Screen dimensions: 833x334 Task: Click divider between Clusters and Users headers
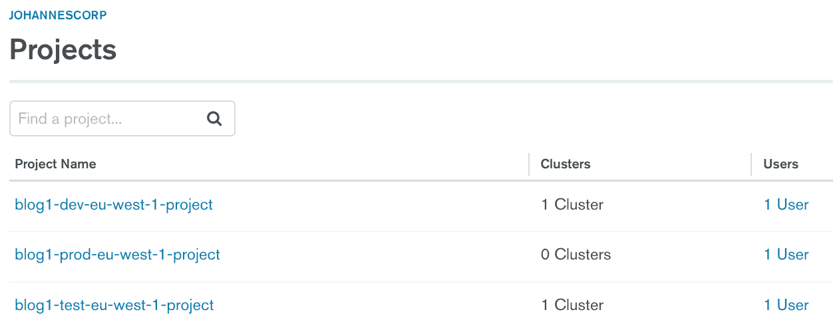752,164
